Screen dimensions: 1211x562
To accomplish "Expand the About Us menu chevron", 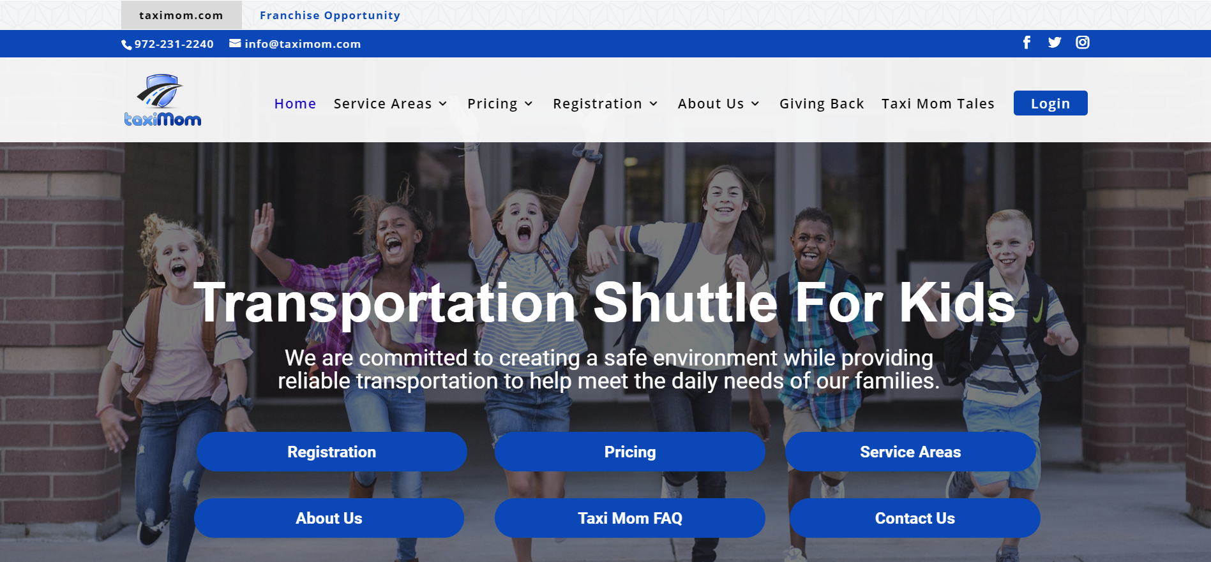I will 755,104.
